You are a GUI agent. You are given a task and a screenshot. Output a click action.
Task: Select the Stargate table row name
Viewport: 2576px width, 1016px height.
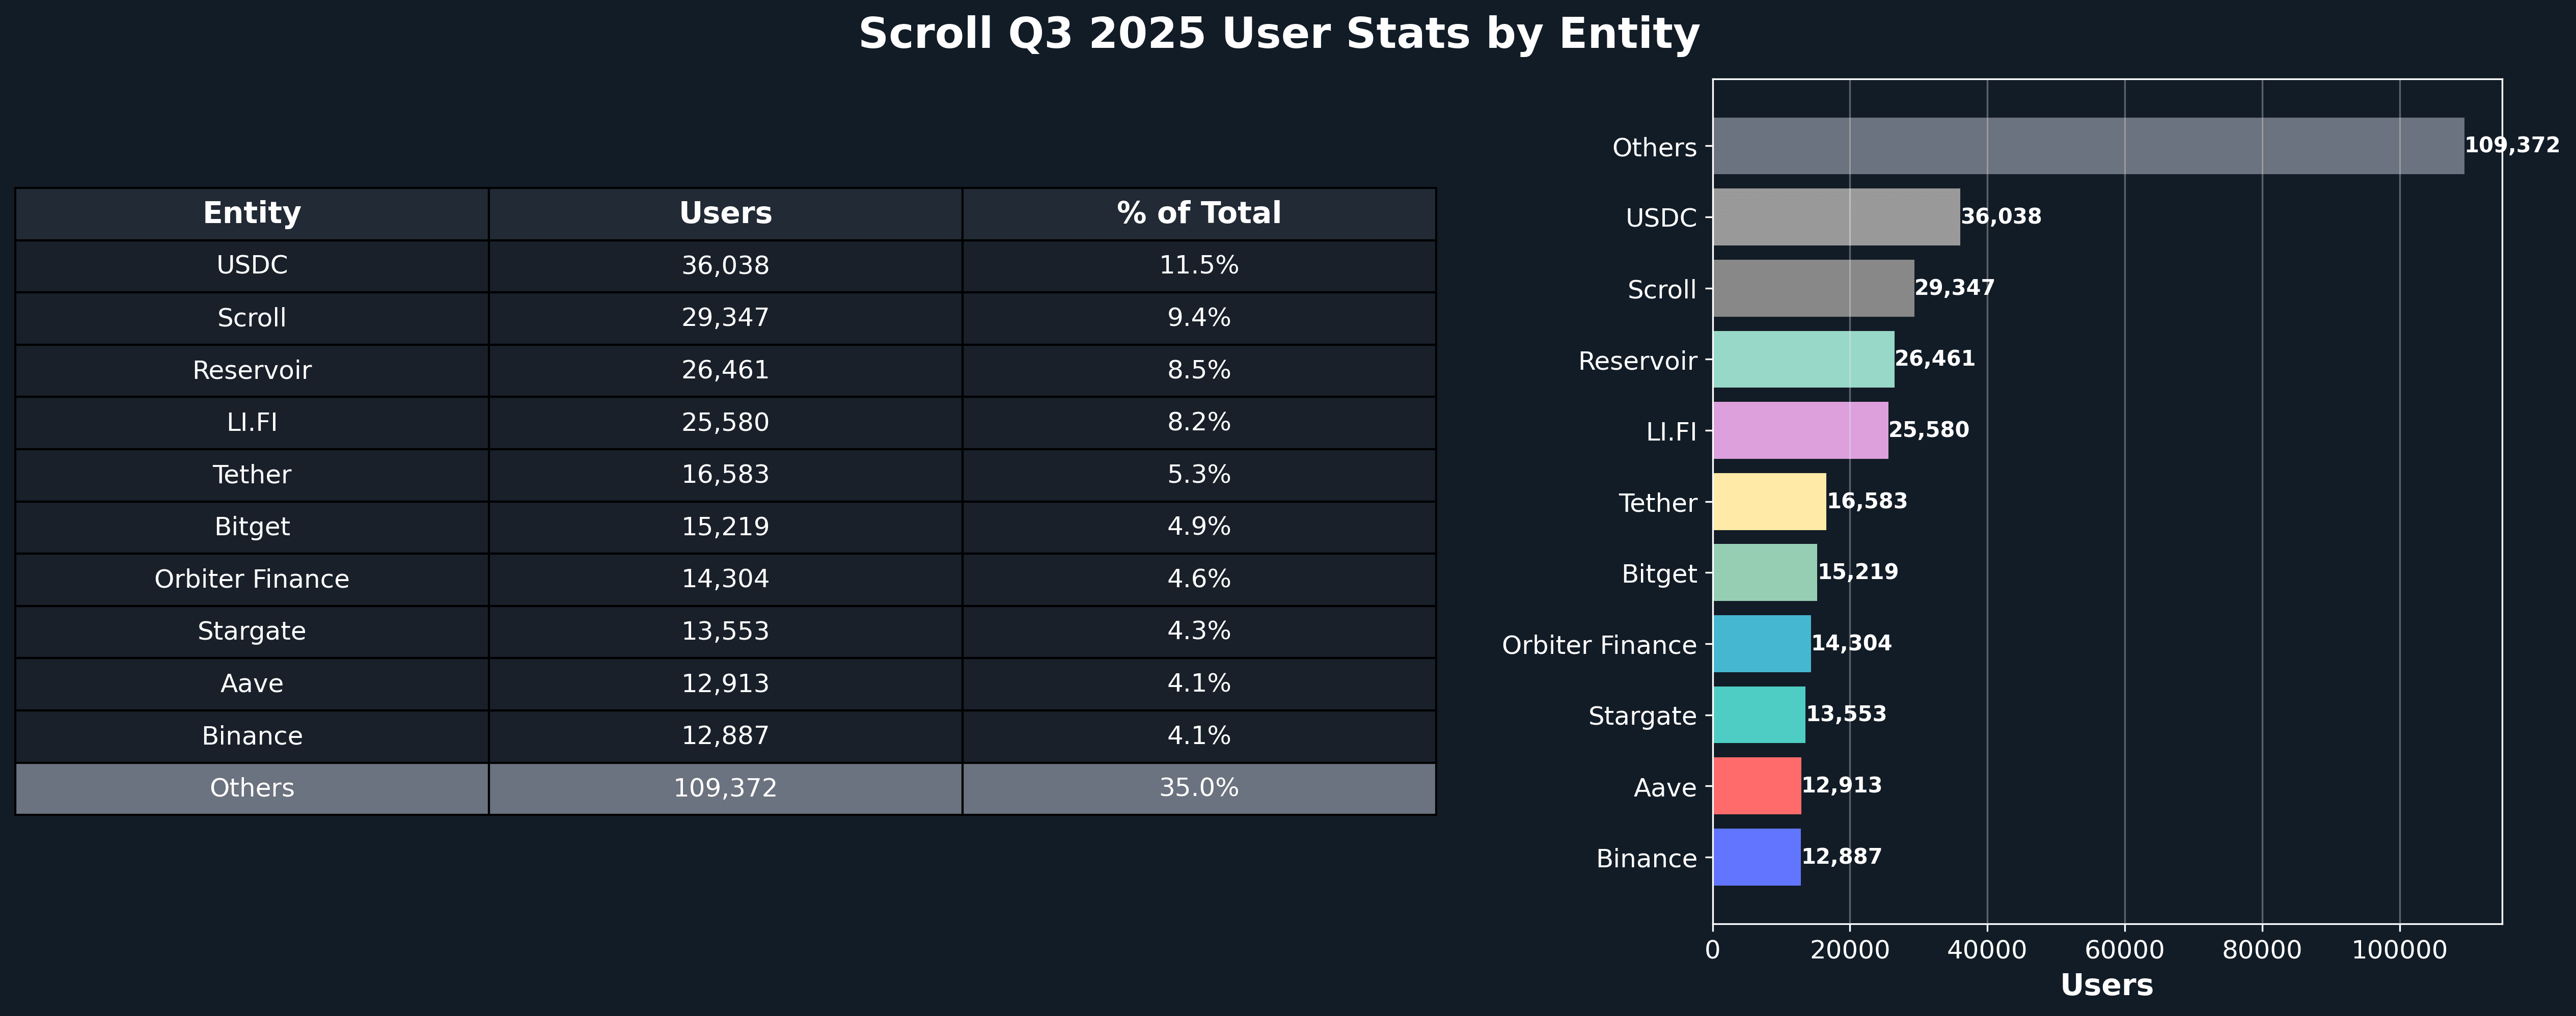pos(252,631)
